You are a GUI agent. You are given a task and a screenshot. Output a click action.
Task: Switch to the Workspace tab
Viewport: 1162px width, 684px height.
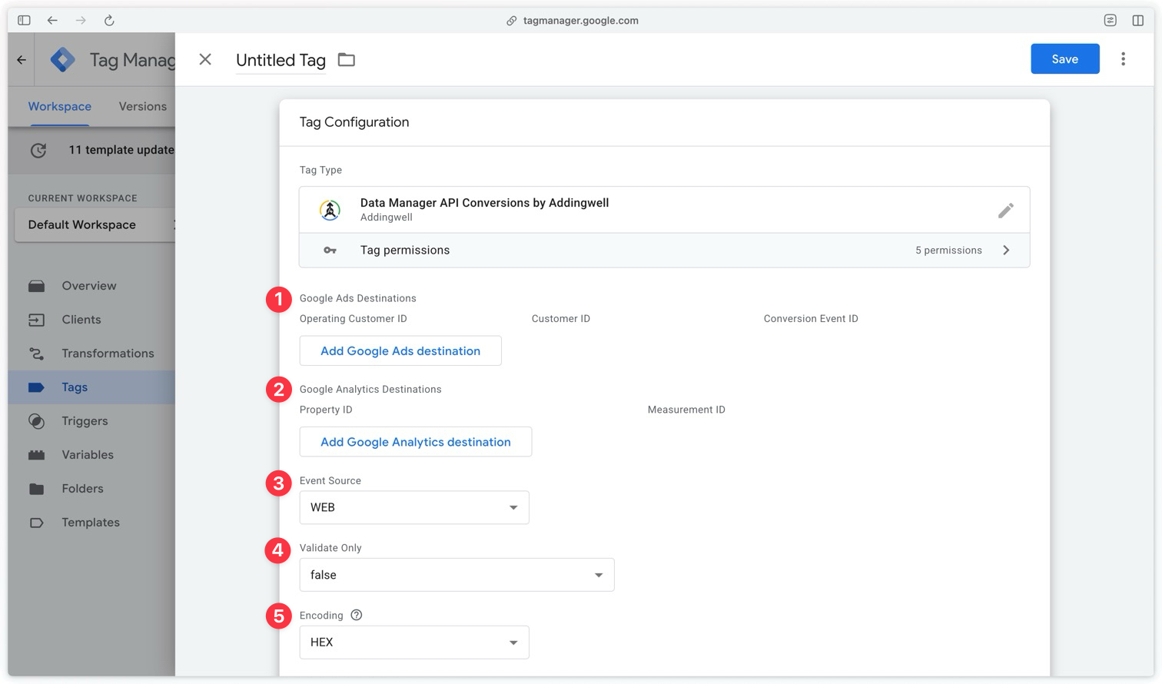click(60, 106)
